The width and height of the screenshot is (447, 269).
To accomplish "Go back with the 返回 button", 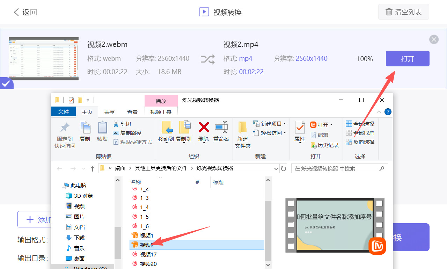I will click(x=25, y=12).
